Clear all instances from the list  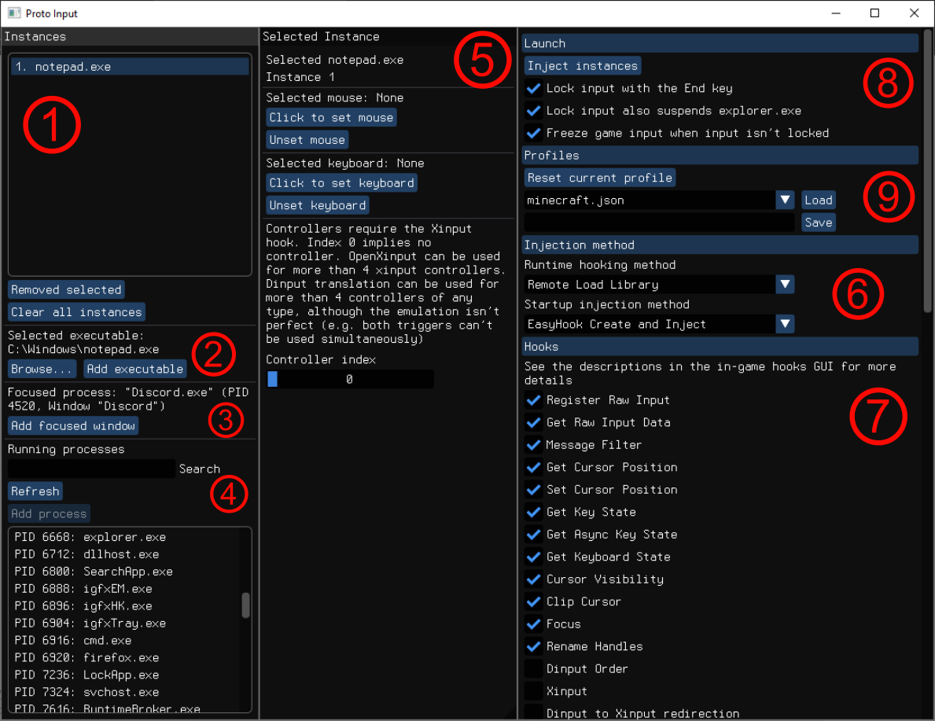pos(75,311)
